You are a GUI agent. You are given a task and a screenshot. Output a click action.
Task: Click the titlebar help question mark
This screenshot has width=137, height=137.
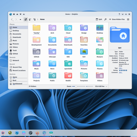click(x=119, y=14)
